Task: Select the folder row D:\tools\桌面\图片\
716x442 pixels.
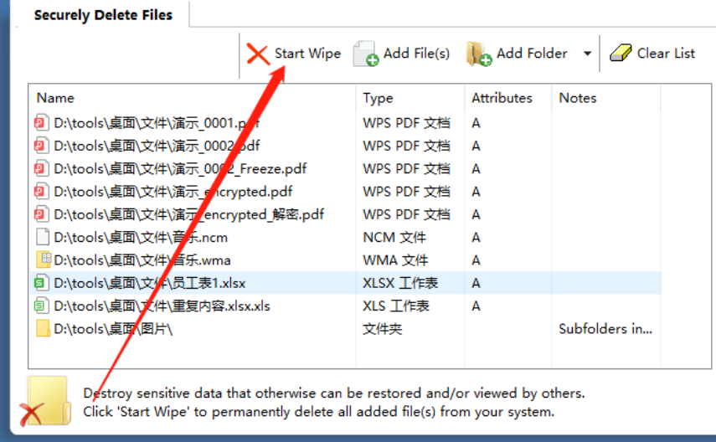Action: point(345,328)
